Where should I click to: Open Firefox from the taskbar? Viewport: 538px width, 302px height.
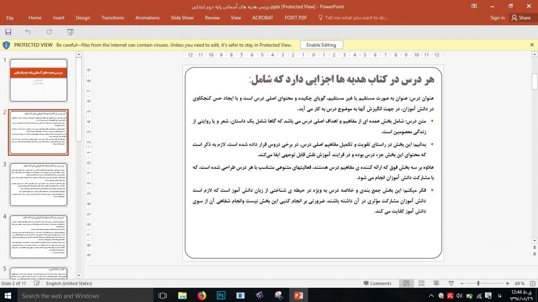(202, 296)
